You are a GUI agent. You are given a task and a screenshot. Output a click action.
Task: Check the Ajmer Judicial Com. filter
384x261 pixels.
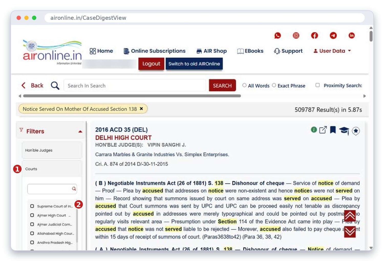click(x=32, y=224)
